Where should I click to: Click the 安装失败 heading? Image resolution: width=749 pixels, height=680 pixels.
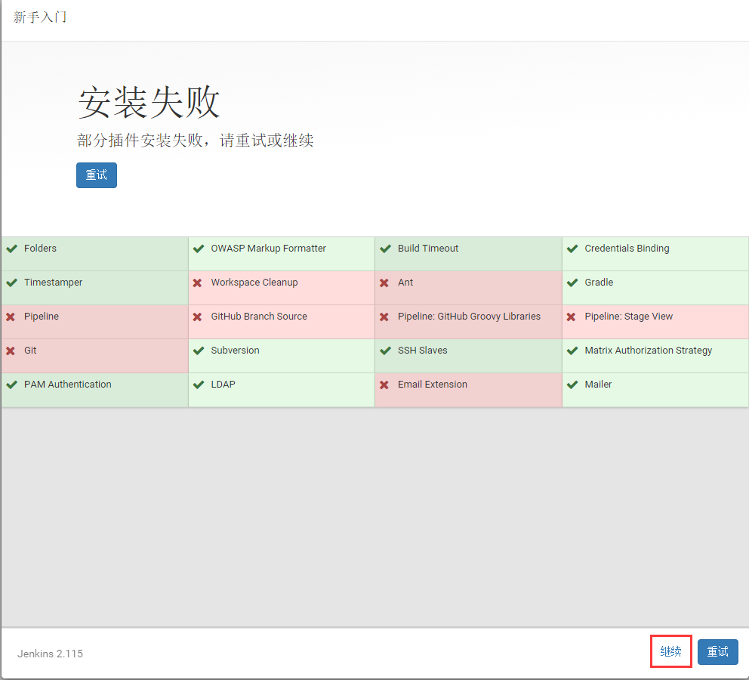click(x=149, y=102)
